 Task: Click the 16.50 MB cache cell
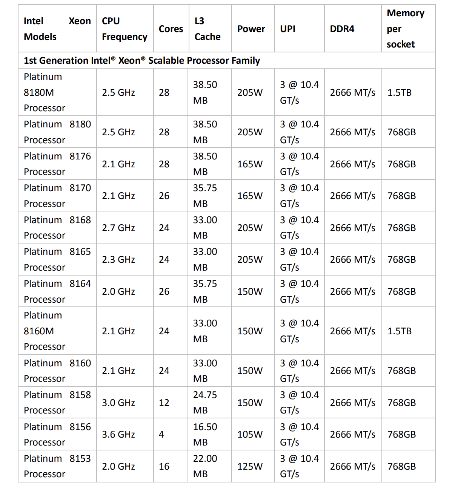205,435
